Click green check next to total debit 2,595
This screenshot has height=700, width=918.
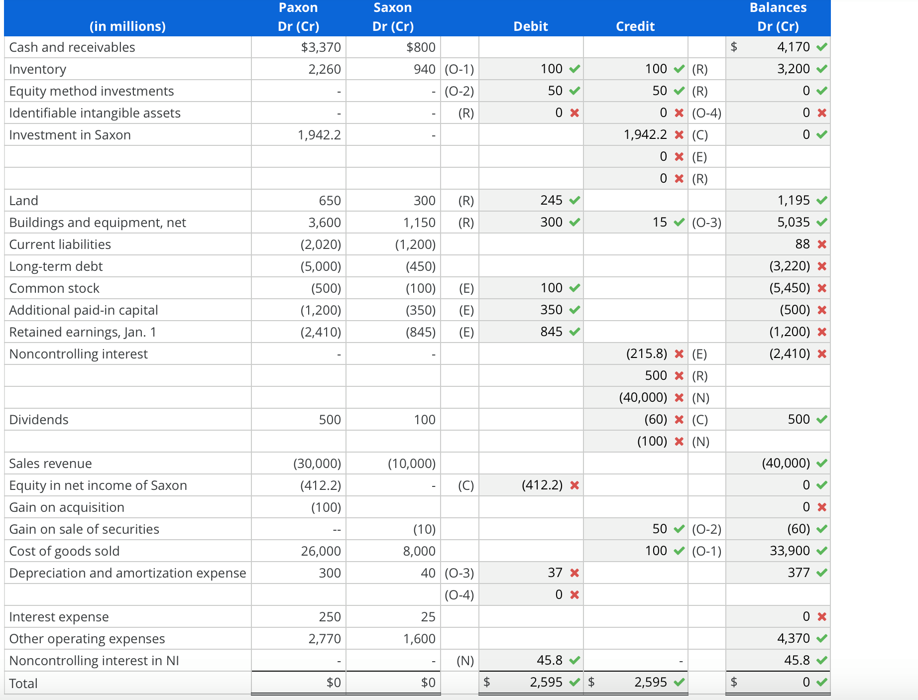[x=574, y=683]
